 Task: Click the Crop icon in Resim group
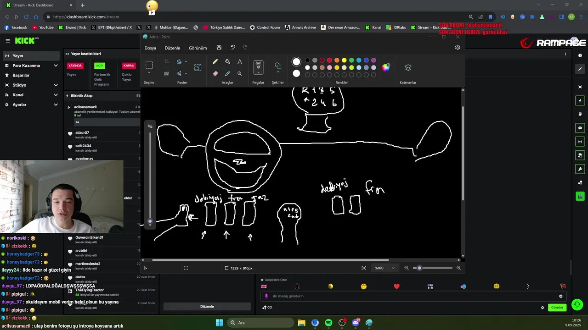166,61
